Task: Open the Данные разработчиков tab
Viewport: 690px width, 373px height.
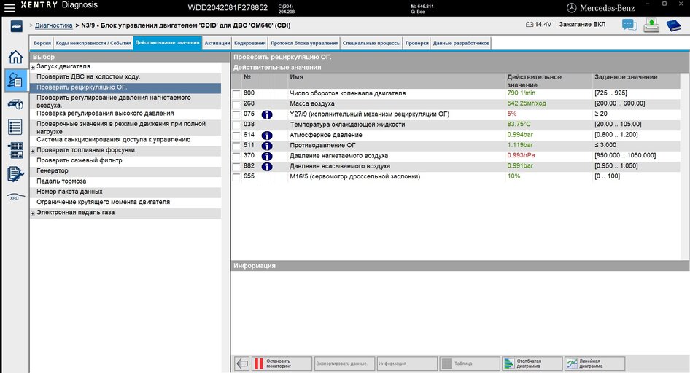Action: point(461,43)
